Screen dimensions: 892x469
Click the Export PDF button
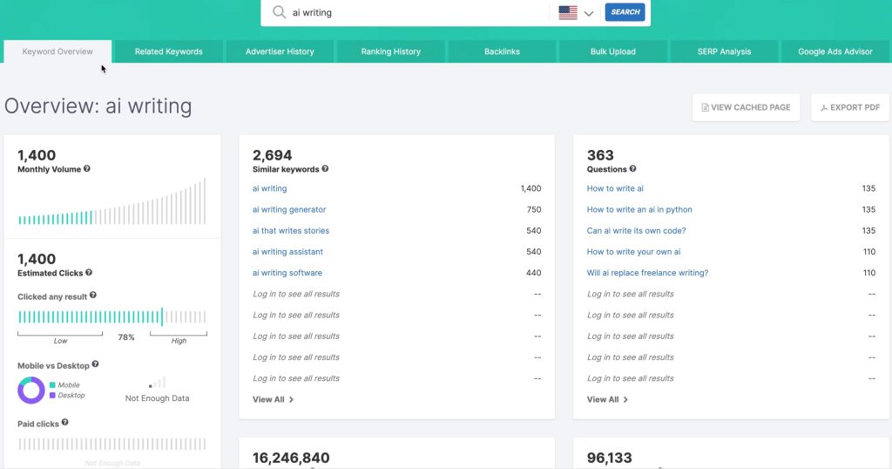pyautogui.click(x=850, y=107)
